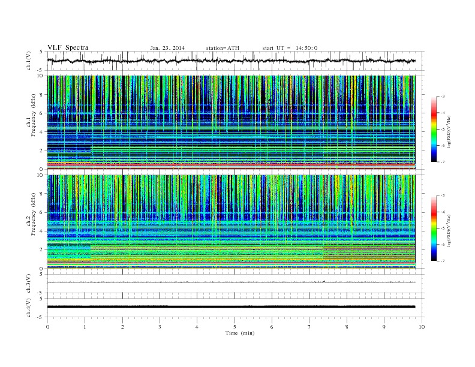Image resolution: width=475 pixels, height=367 pixels.
Task: Click the "station=ATH" header label
Action: click(x=223, y=48)
